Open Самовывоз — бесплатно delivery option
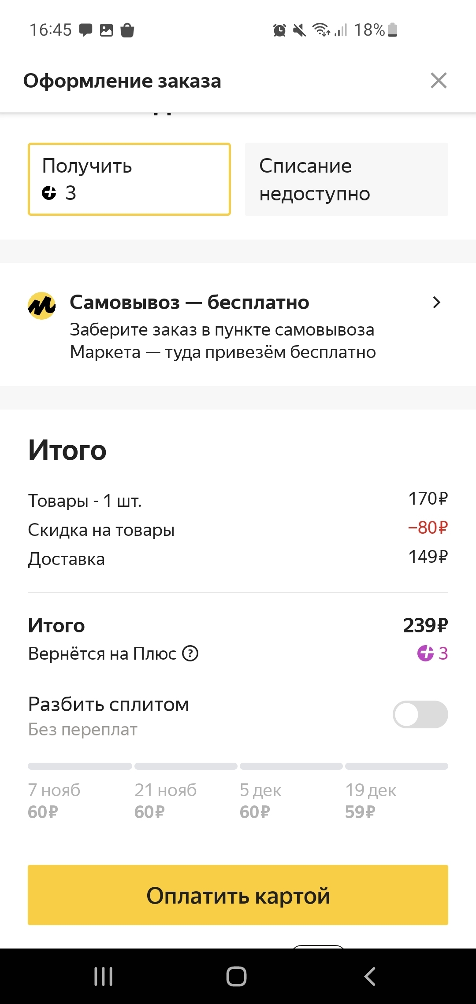This screenshot has width=476, height=1004. point(190,303)
